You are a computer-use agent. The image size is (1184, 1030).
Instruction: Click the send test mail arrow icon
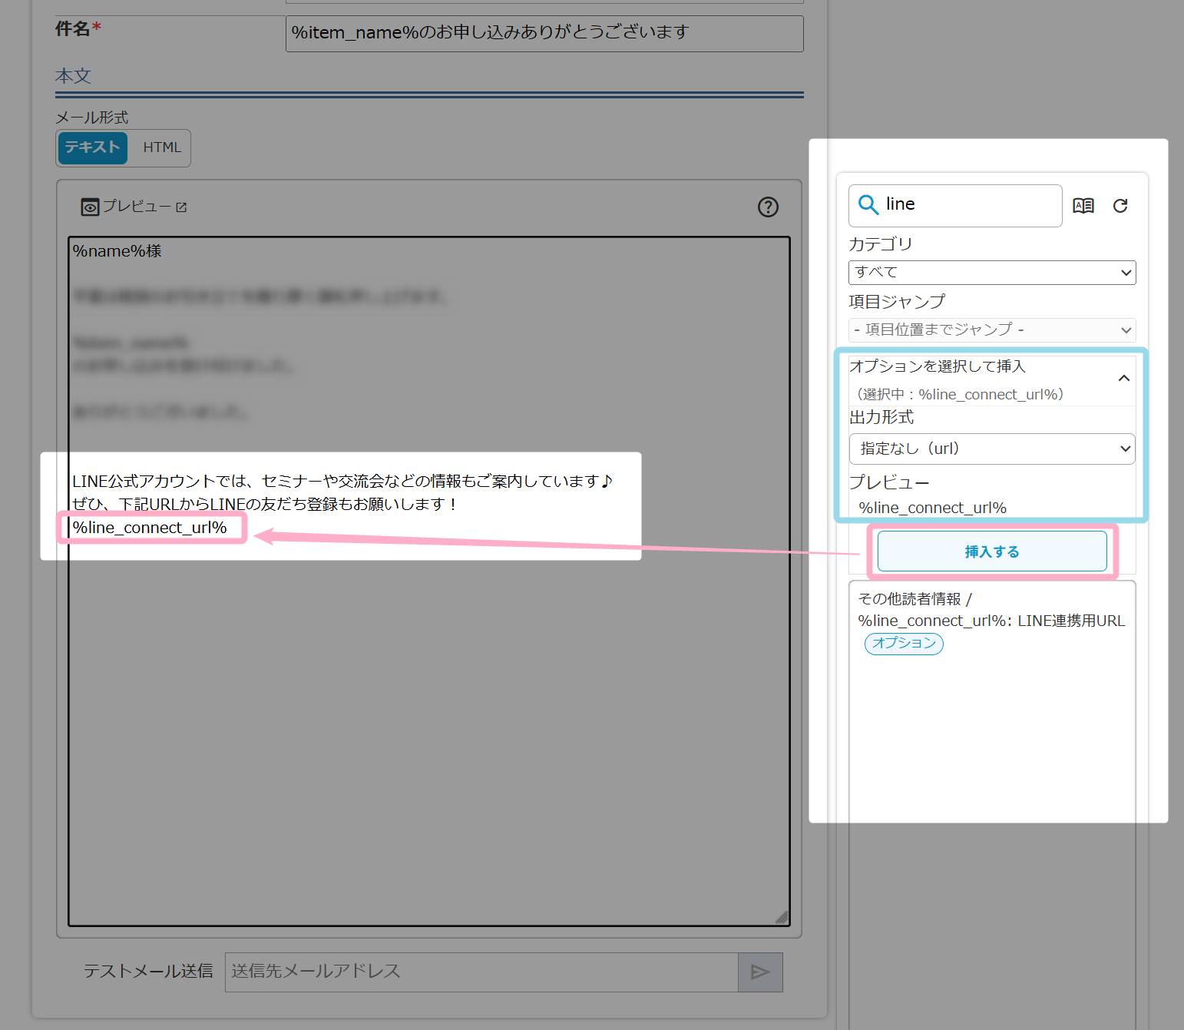(760, 972)
